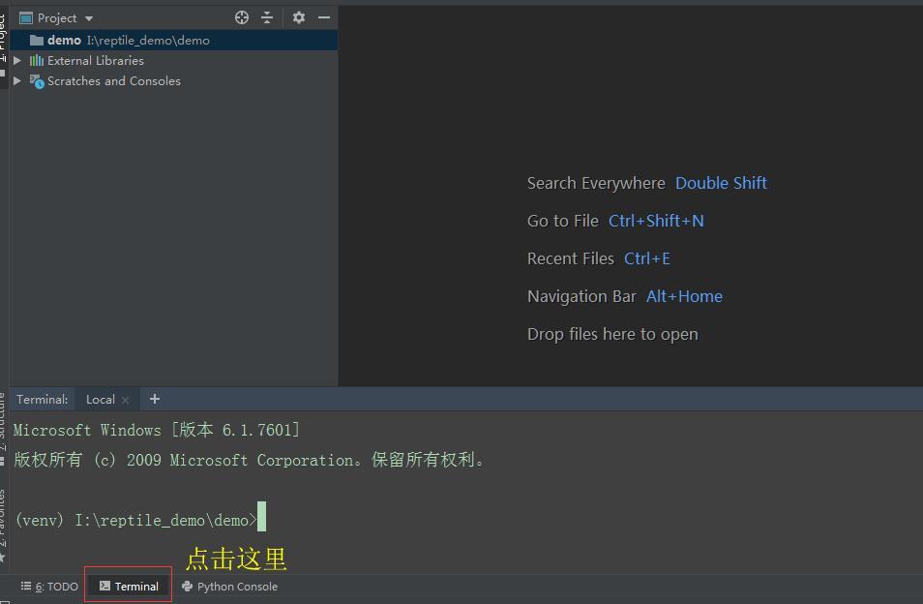Switch to the Local terminal tab
This screenshot has width=923, height=604.
click(x=100, y=399)
